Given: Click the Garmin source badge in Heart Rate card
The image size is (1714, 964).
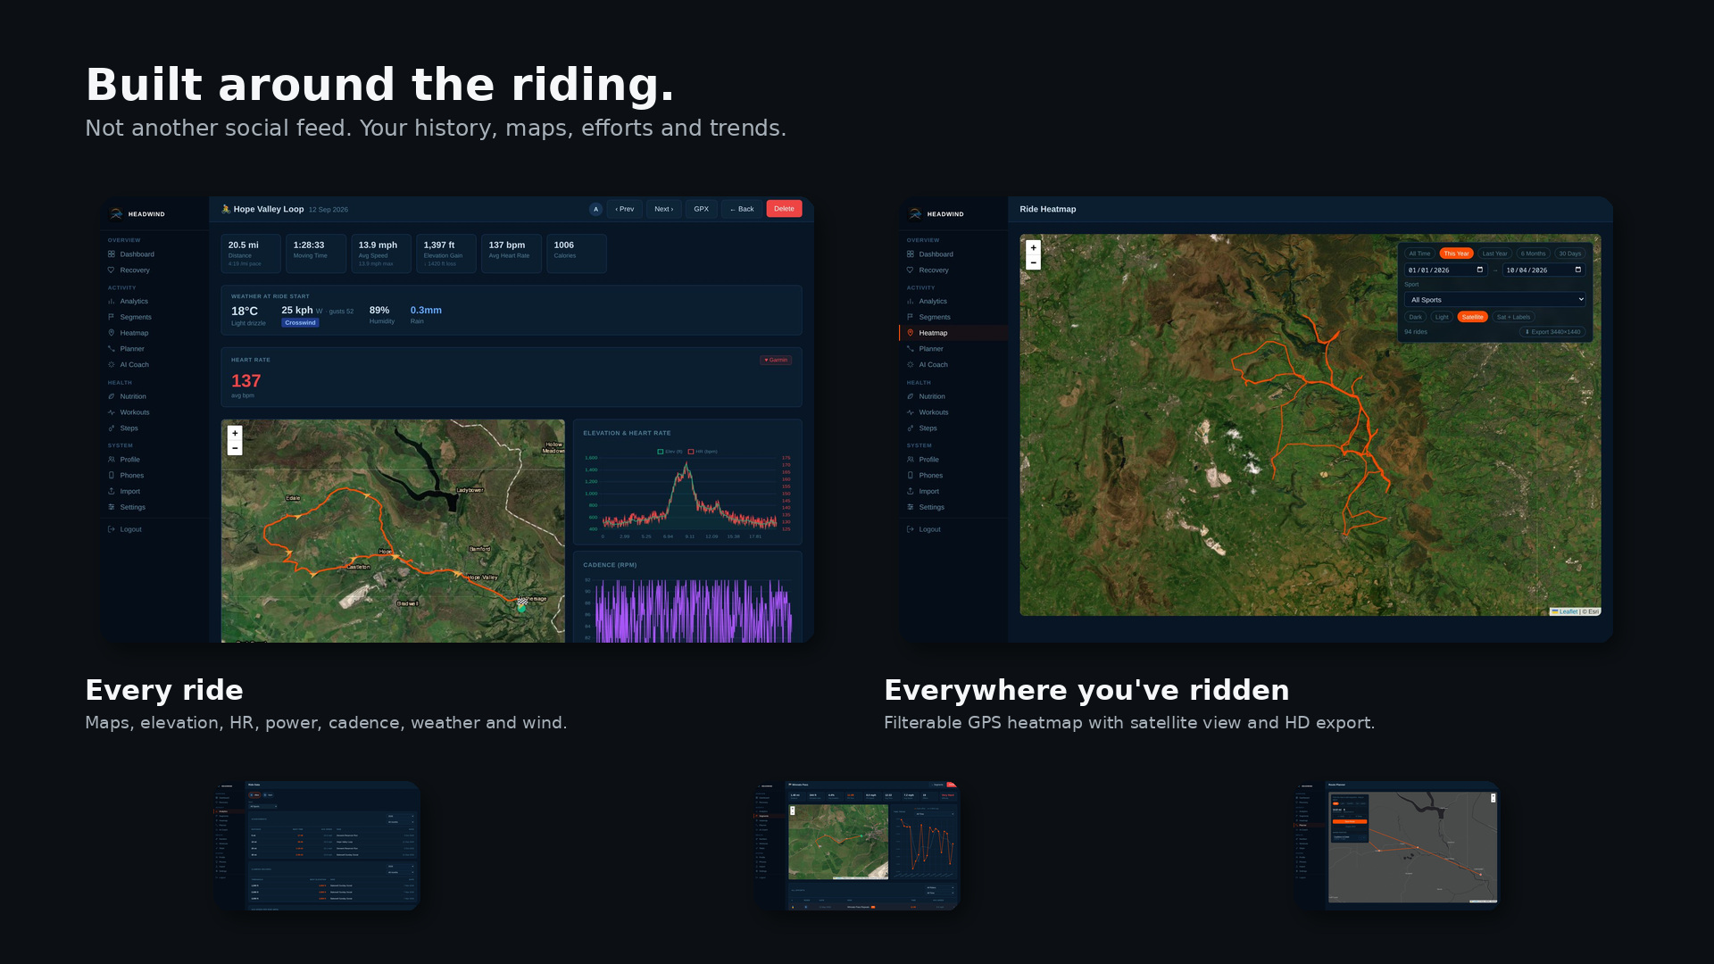Looking at the screenshot, I should click(x=776, y=361).
